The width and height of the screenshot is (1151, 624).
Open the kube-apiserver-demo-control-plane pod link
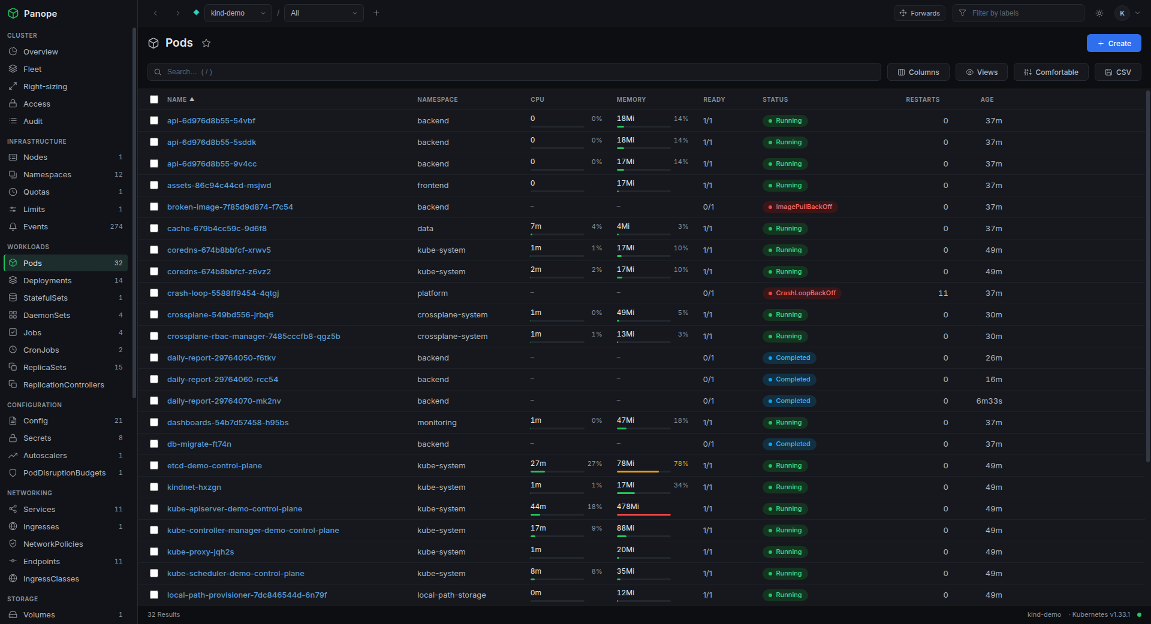pyautogui.click(x=234, y=508)
